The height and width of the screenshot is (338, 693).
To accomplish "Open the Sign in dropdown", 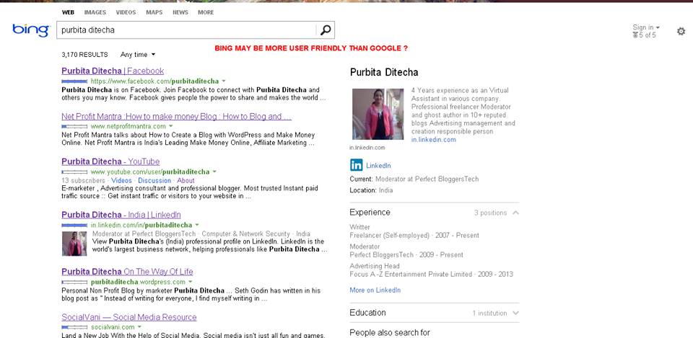I will point(645,27).
